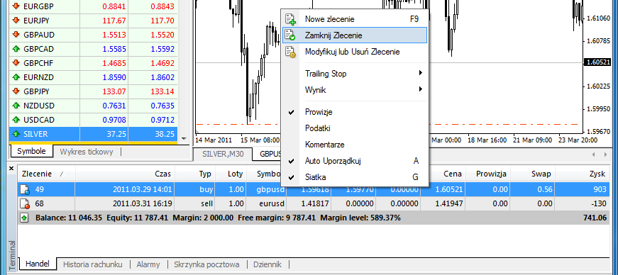
Task: Click the green arrow icon beside Balance
Action: [x=24, y=218]
